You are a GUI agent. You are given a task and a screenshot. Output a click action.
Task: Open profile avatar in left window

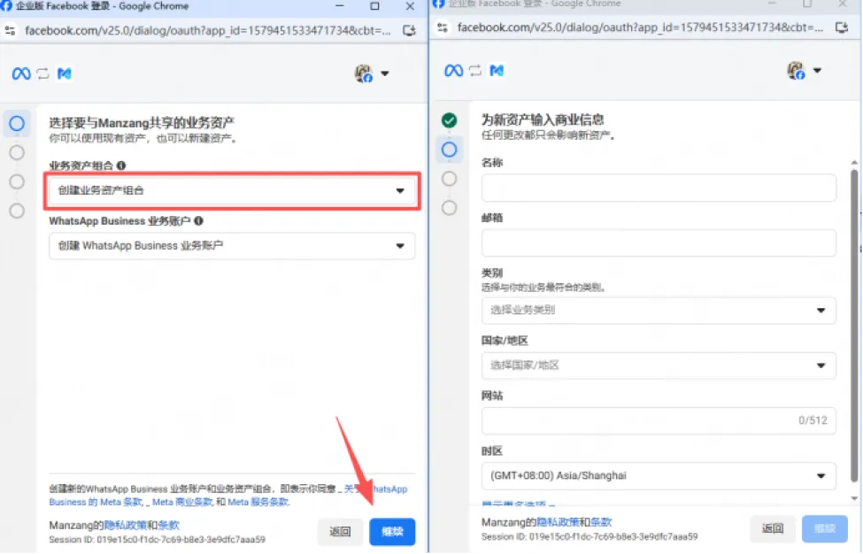pos(363,73)
